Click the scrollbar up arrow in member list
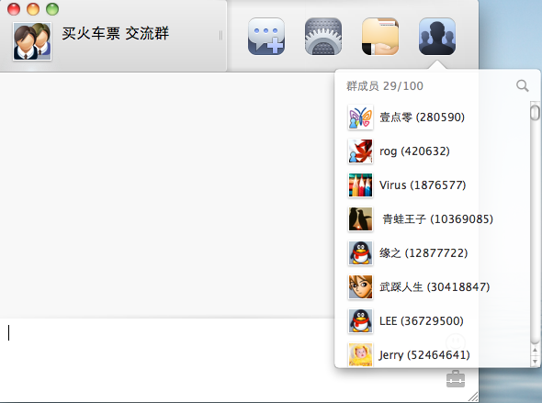 coord(535,350)
